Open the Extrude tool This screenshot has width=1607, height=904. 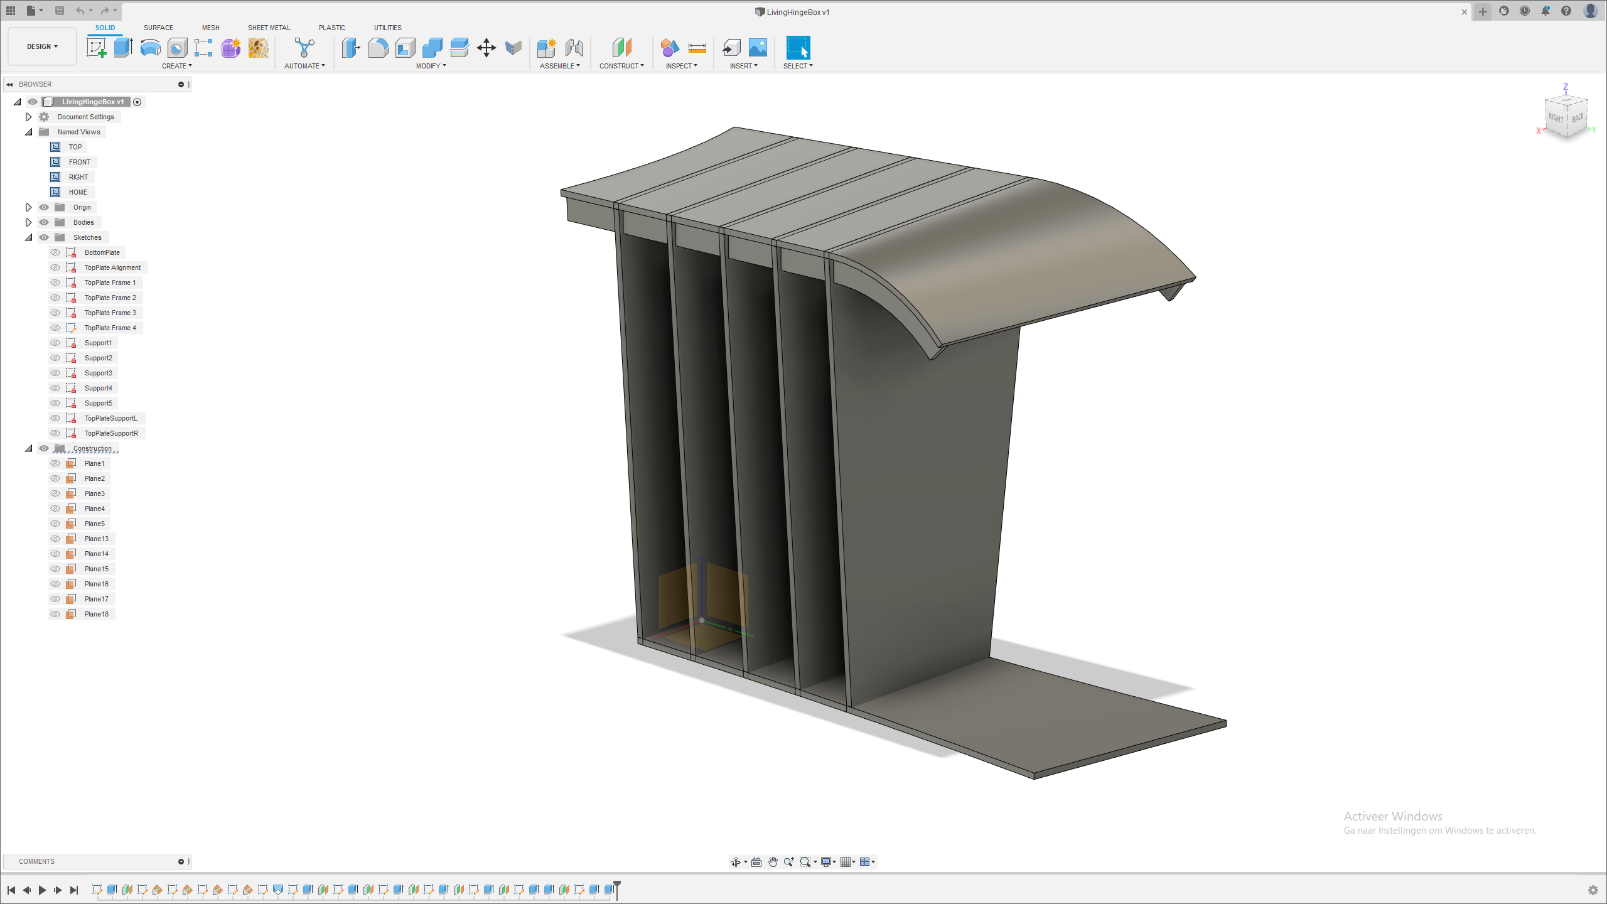tap(122, 48)
